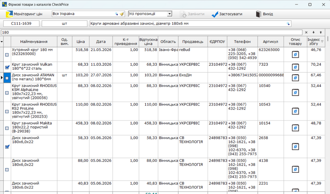330x194 pixels.
Task: Open description icon for RHODIUS RS2 ProLine row
Action: 295,111
